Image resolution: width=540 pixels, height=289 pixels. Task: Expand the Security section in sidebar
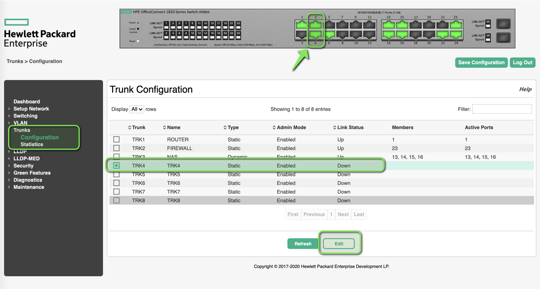pos(23,166)
